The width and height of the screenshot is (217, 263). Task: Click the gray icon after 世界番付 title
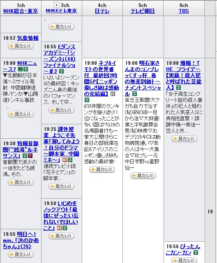click(x=113, y=94)
